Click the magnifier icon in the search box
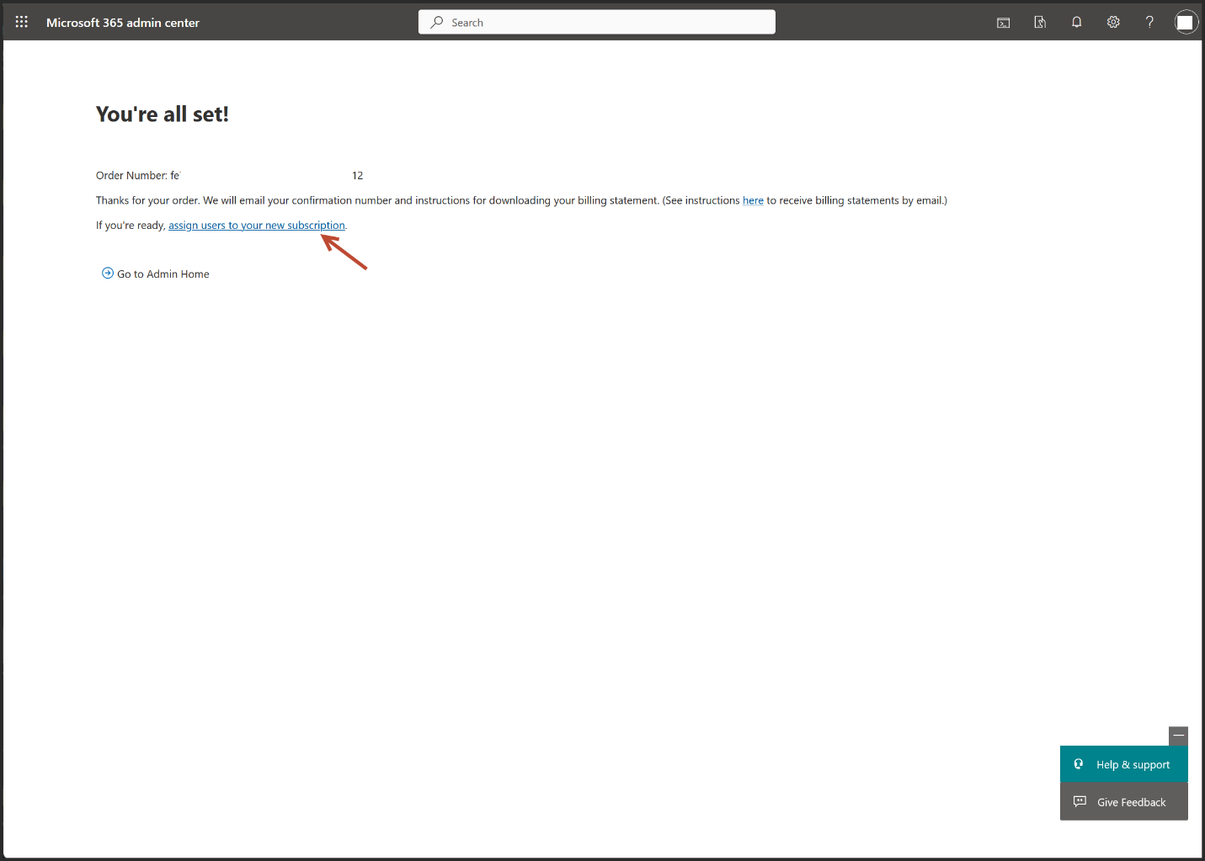1205x861 pixels. (x=437, y=23)
